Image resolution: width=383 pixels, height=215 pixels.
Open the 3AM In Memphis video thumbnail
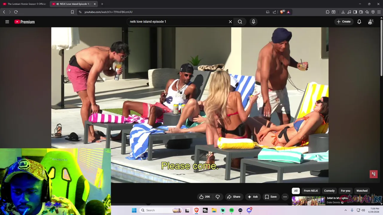coord(308,201)
